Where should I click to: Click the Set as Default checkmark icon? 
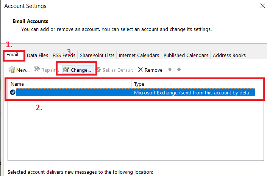[98, 70]
